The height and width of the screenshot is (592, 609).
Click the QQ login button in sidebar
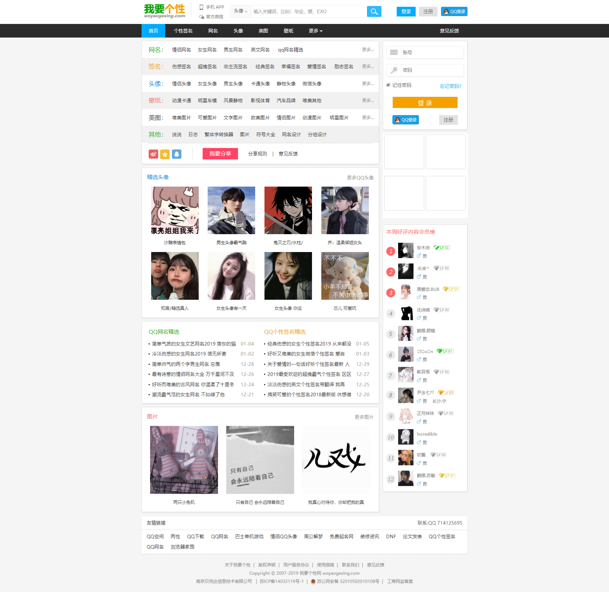tap(405, 120)
